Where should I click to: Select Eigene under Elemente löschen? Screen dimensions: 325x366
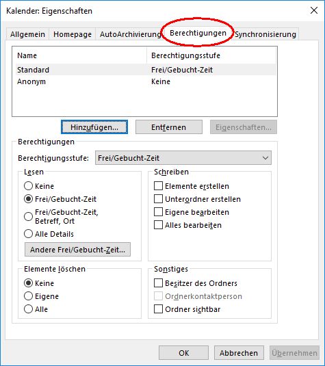[x=28, y=296]
